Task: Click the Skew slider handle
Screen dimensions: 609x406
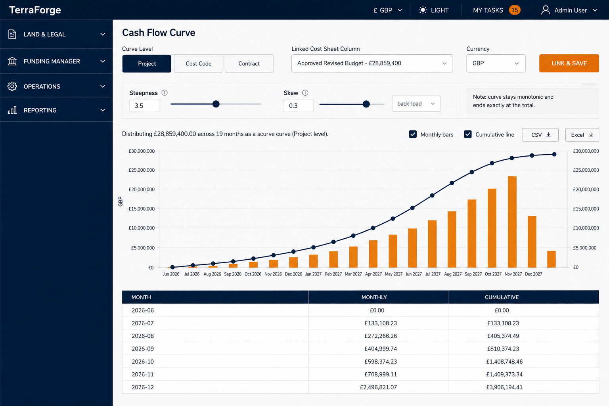Action: (x=366, y=104)
